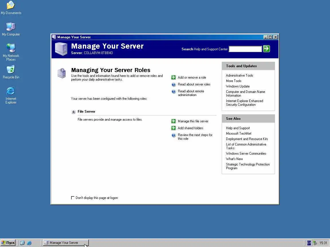Open the Пуск Start menu button
The height and width of the screenshot is (247, 330).
pyautogui.click(x=8, y=243)
